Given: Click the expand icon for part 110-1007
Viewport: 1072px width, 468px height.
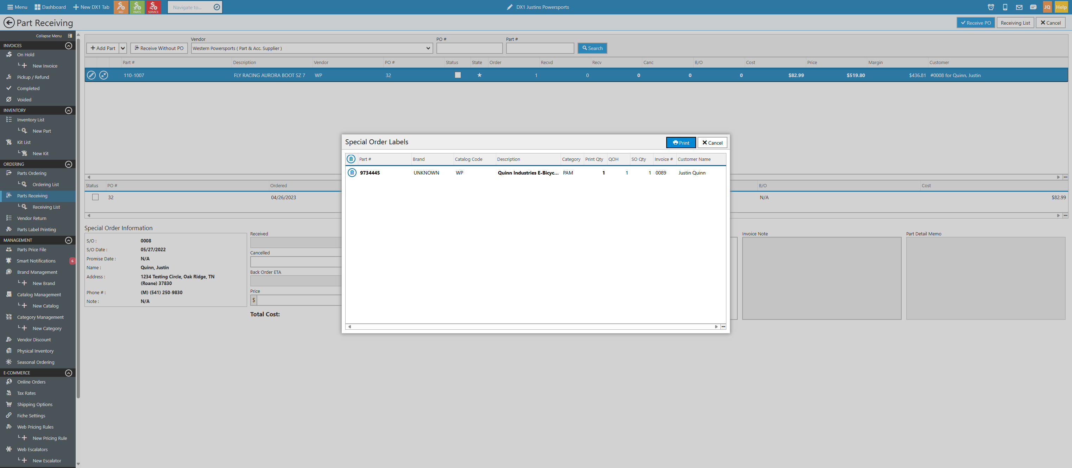Looking at the screenshot, I should [x=103, y=75].
